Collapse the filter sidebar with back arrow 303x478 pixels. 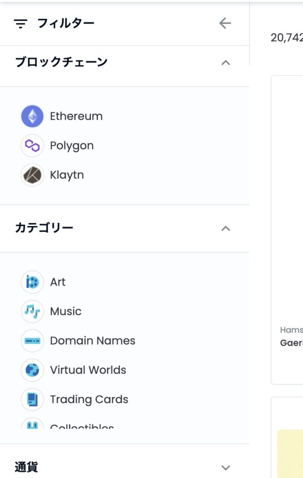tap(225, 23)
